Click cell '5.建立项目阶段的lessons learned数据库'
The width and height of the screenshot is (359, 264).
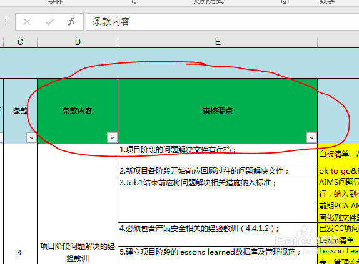[218, 255]
